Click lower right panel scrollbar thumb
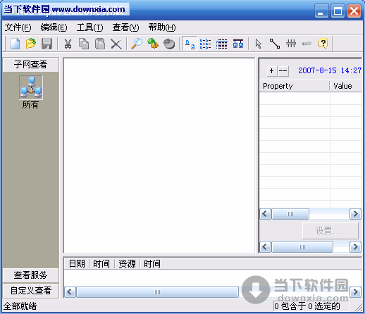Image resolution: width=365 pixels, height=314 pixels. click(302, 247)
